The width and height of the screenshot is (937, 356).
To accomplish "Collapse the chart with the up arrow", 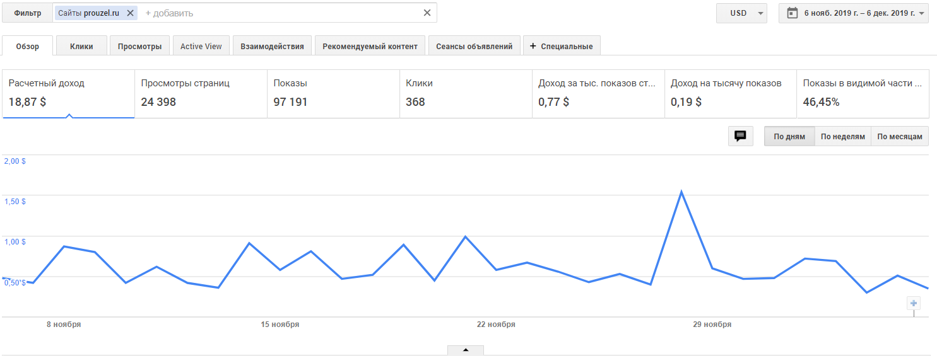I will coord(466,350).
